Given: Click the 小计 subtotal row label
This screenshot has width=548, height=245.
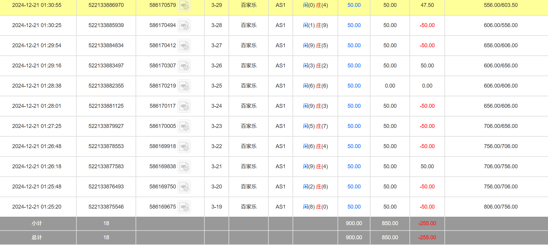Looking at the screenshot, I should point(37,223).
